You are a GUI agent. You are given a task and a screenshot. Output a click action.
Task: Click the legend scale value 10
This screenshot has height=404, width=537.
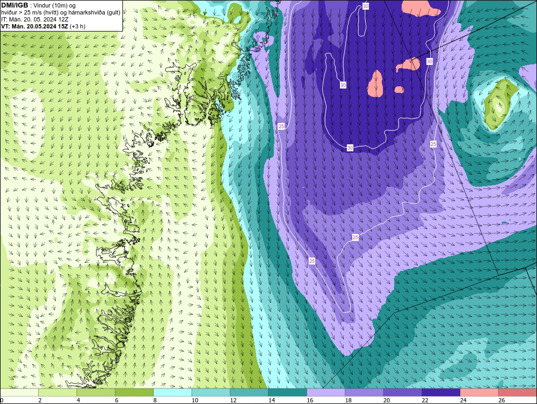point(195,400)
